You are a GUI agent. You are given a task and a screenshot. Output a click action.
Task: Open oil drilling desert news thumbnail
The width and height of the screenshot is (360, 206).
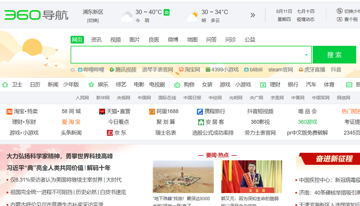183,177
